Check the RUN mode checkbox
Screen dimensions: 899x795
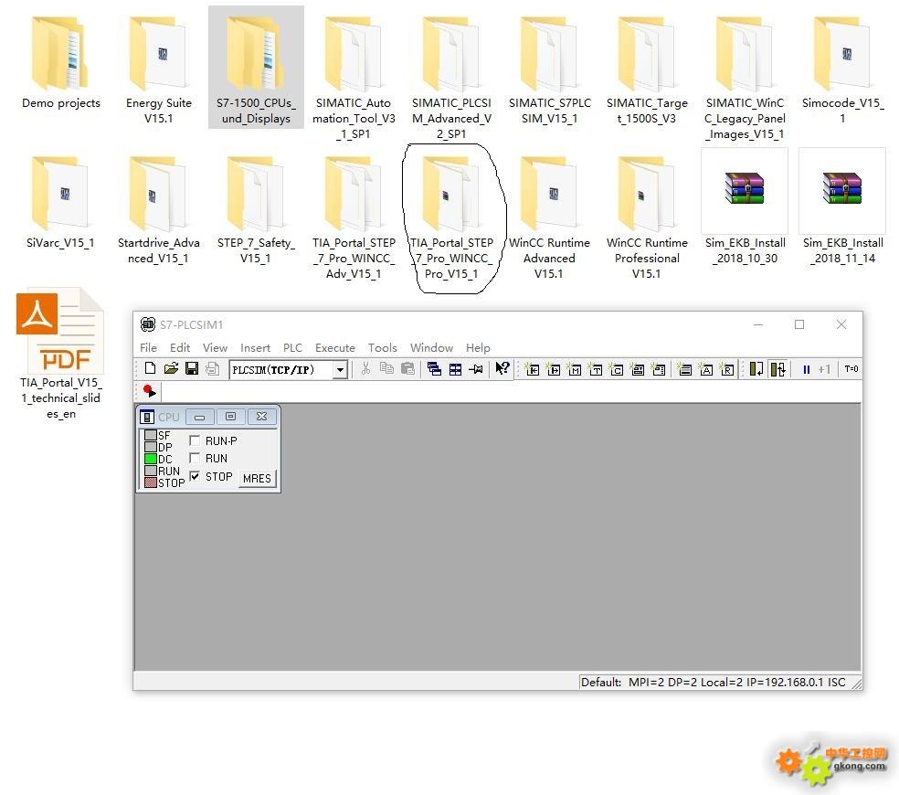point(195,459)
